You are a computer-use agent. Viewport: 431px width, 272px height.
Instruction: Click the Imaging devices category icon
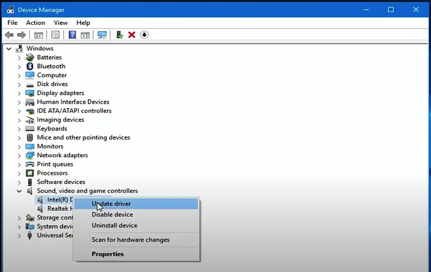pos(30,120)
